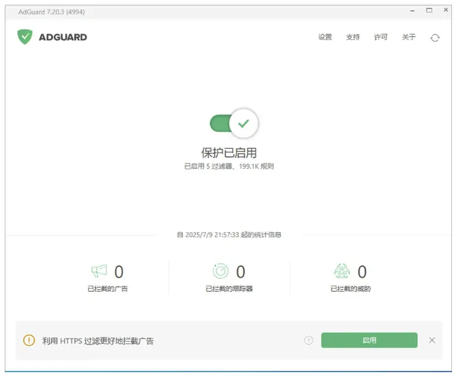
Task: Click the 已拦截的威胁 label
Action: 351,288
